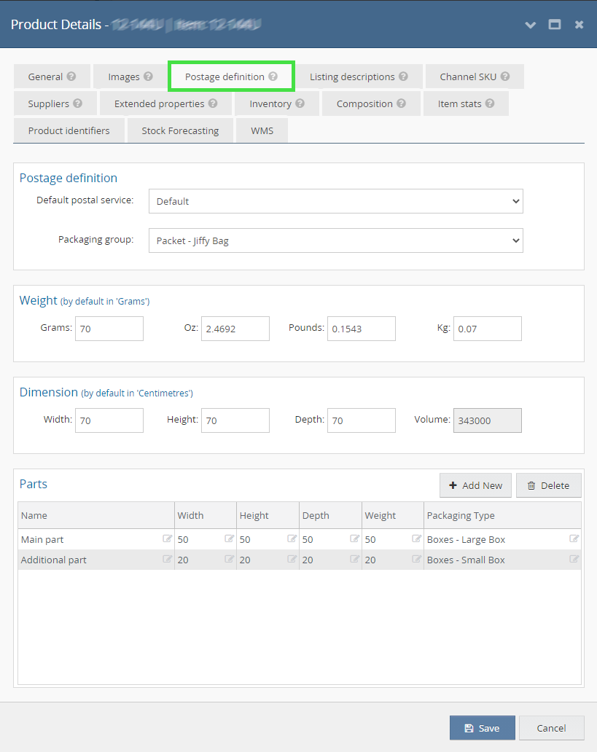Expand the Packaging group dropdown
The image size is (597, 752).
(335, 240)
